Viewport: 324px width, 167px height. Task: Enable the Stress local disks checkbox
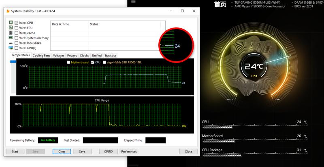[x=17, y=43]
